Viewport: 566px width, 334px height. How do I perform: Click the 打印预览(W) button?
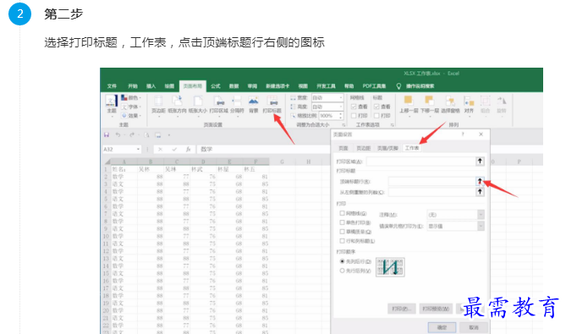click(x=436, y=309)
